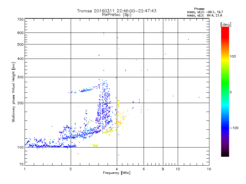The height and width of the screenshot is (184, 246).
Task: Click the yellow-green echo cluster near 3 MHz, 100 km
Action: point(95,145)
